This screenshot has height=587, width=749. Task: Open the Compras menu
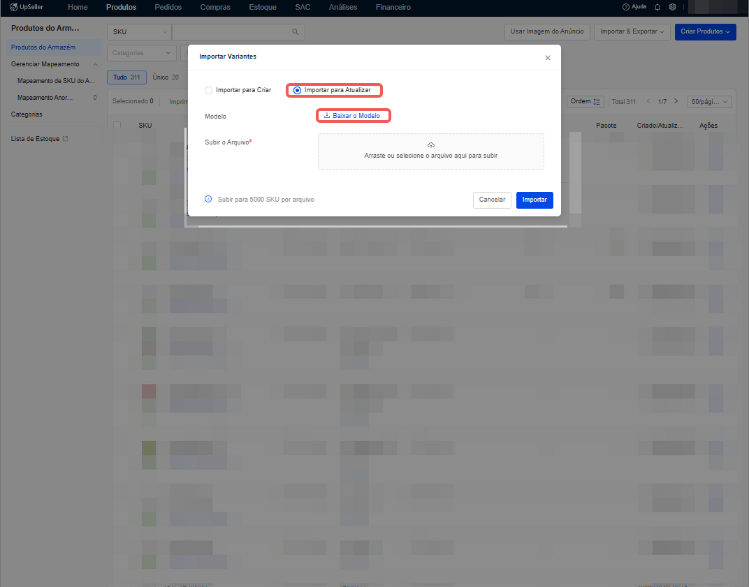[215, 7]
